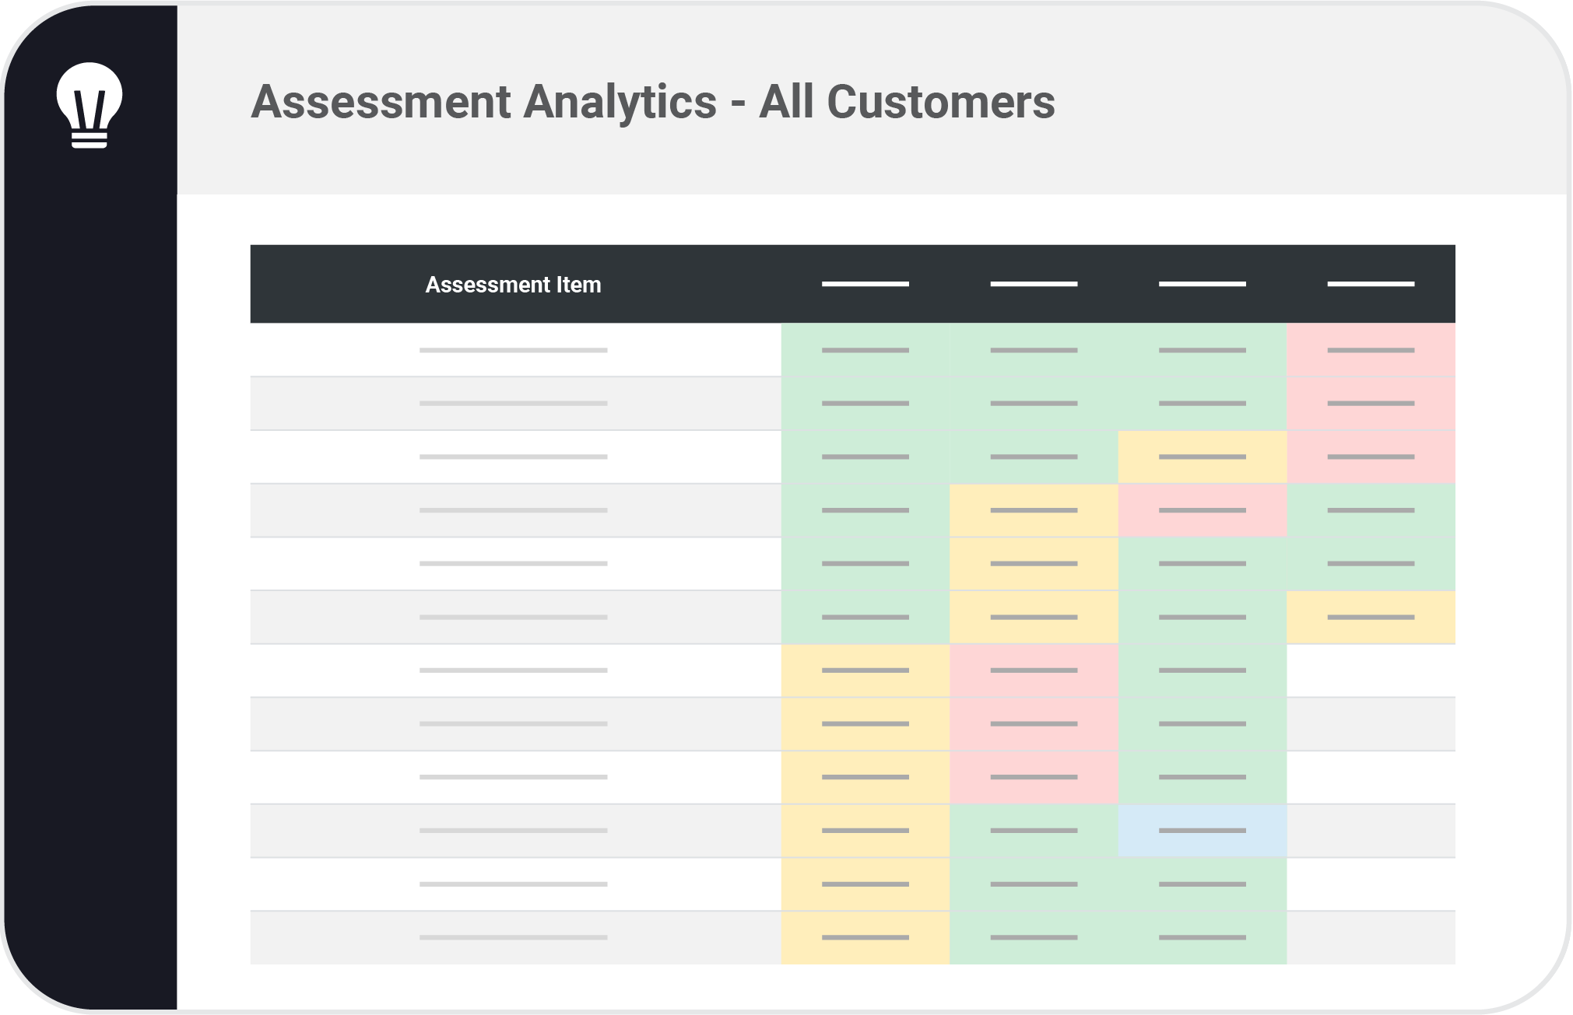This screenshot has width=1573, height=1015.
Task: Click the Assessment Item column header
Action: pos(513,285)
